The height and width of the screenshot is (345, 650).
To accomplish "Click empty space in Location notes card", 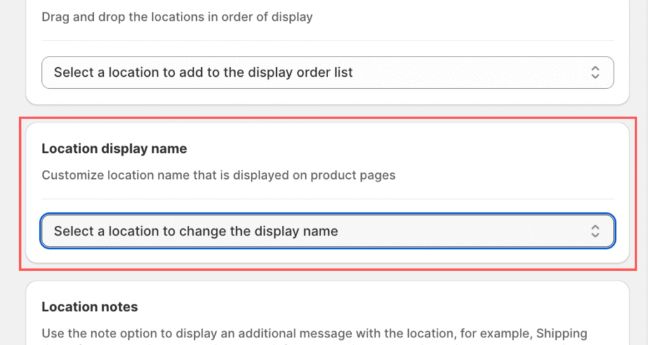I will pos(444,307).
